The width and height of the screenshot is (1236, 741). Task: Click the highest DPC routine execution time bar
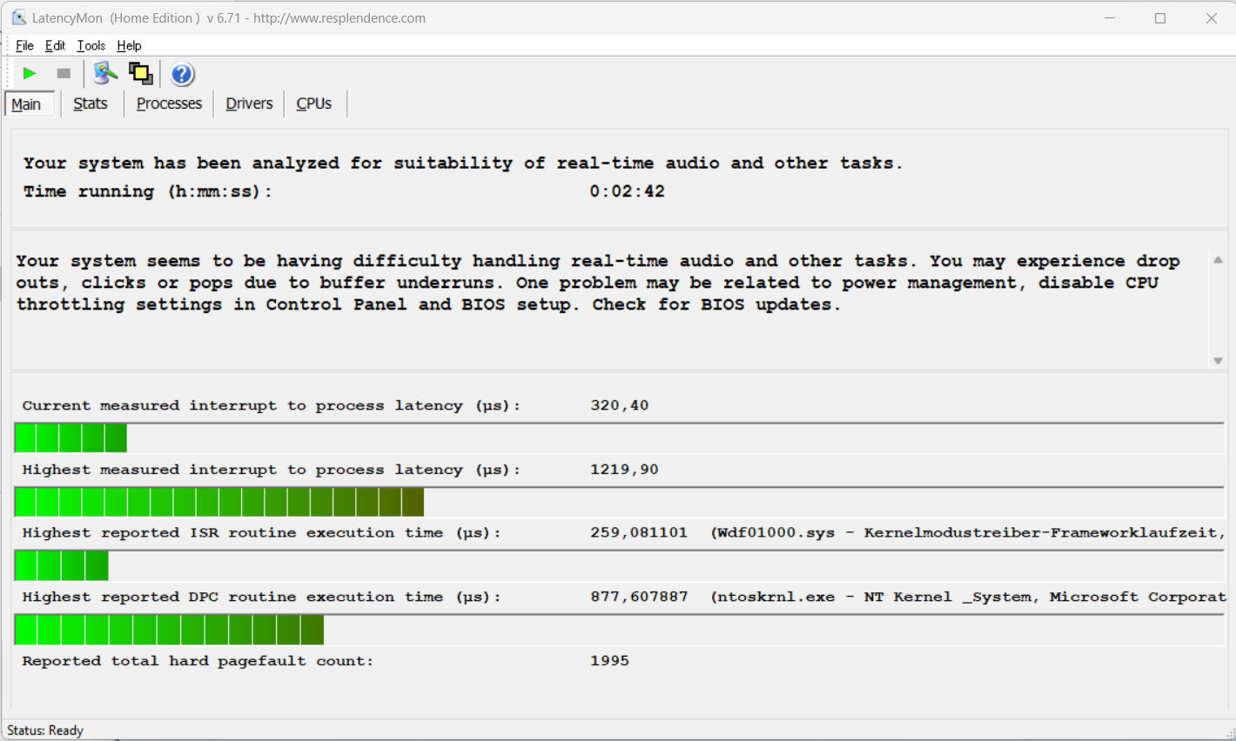[x=620, y=630]
